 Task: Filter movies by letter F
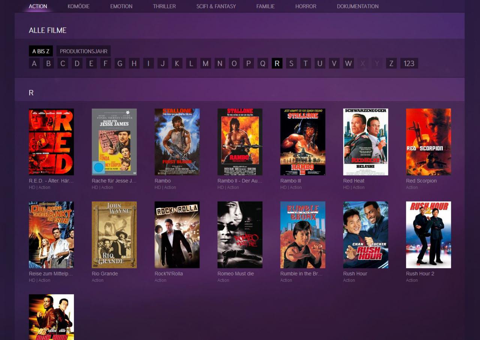coord(105,63)
